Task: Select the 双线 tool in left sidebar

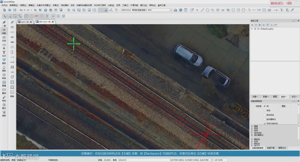Action: 4,39
